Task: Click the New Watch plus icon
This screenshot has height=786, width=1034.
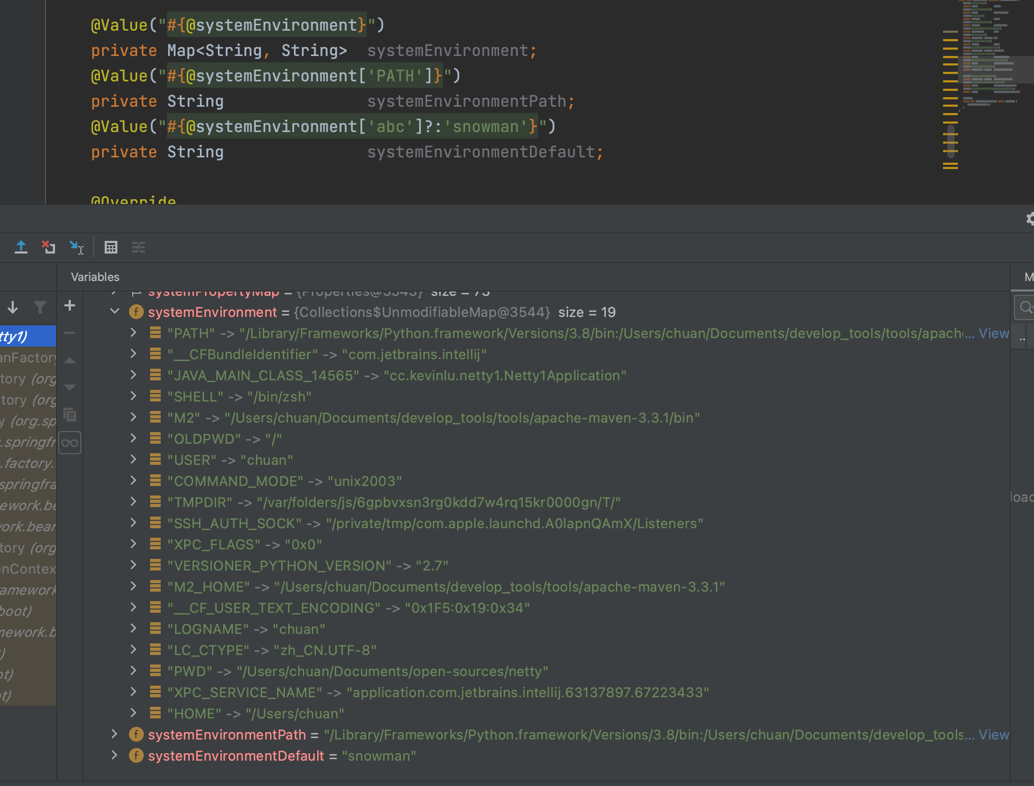Action: 70,305
